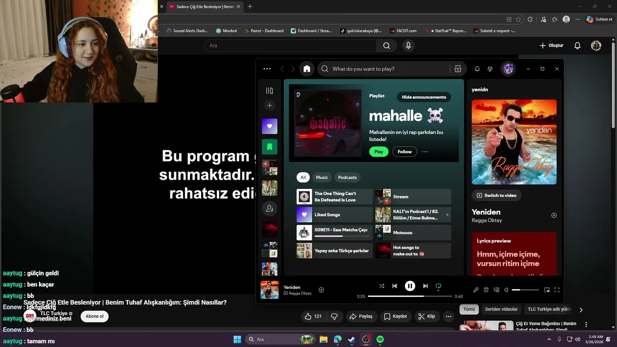Click YouTube Ara search box

coord(290,45)
